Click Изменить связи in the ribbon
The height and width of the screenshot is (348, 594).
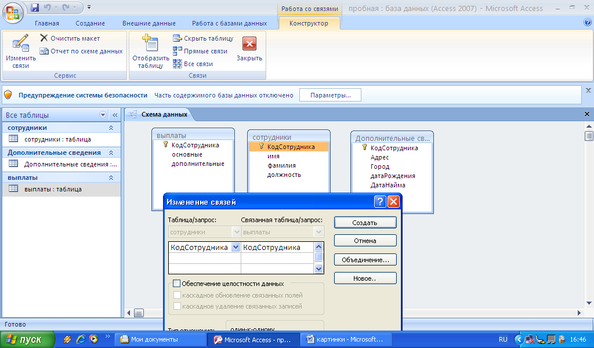pos(21,52)
